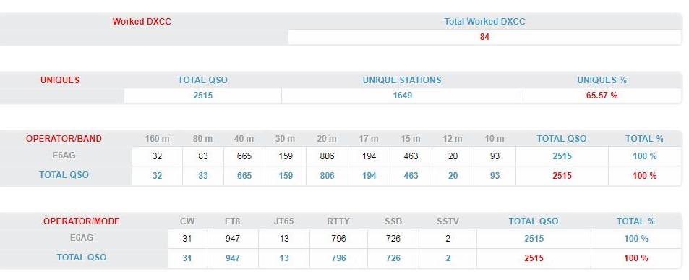Select the 806 QSO cell for E6AG
This screenshot has height=280, width=689.
327,156
